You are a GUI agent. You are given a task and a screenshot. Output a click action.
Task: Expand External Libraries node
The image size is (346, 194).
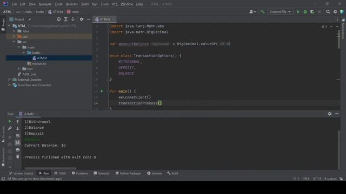point(9,80)
